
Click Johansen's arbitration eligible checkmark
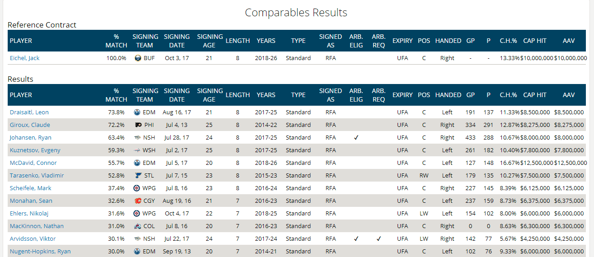tap(356, 138)
